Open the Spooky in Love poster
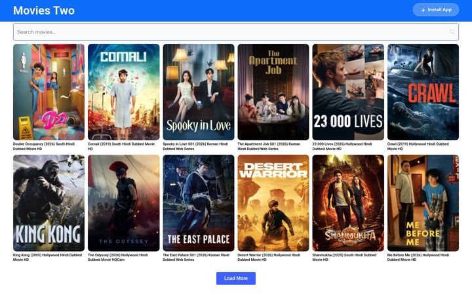 tap(199, 92)
